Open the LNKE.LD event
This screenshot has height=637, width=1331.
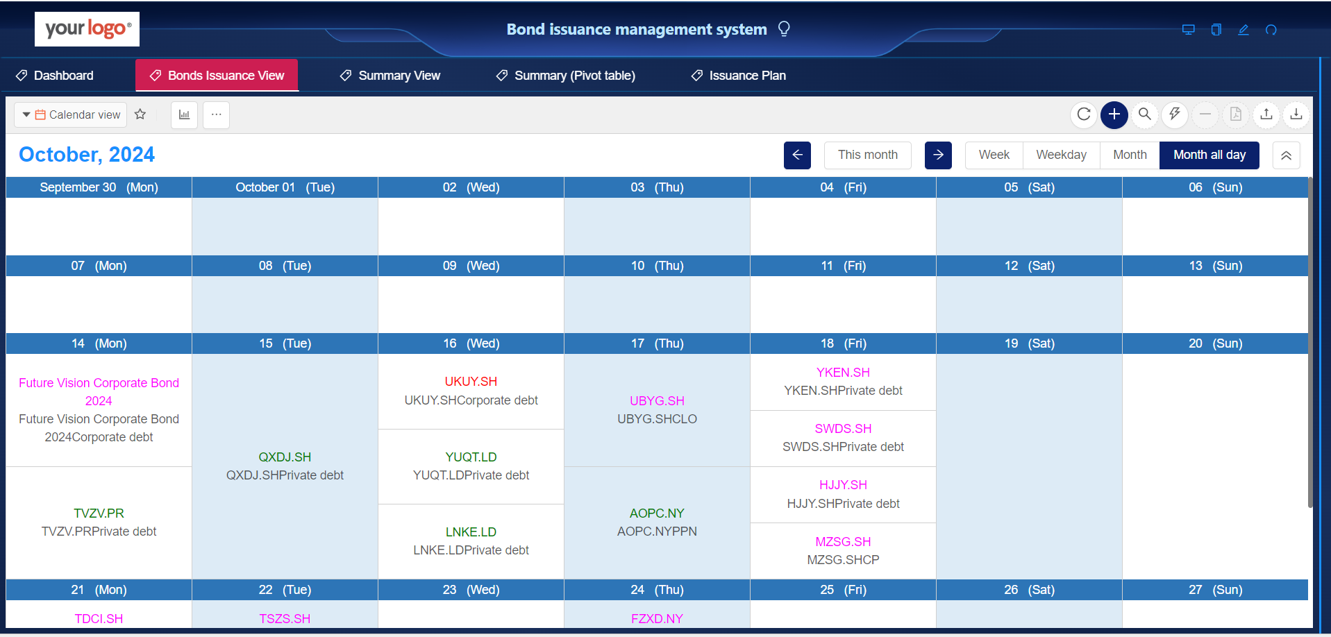(x=471, y=541)
